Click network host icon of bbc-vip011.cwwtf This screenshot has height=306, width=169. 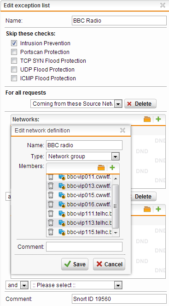62,177
